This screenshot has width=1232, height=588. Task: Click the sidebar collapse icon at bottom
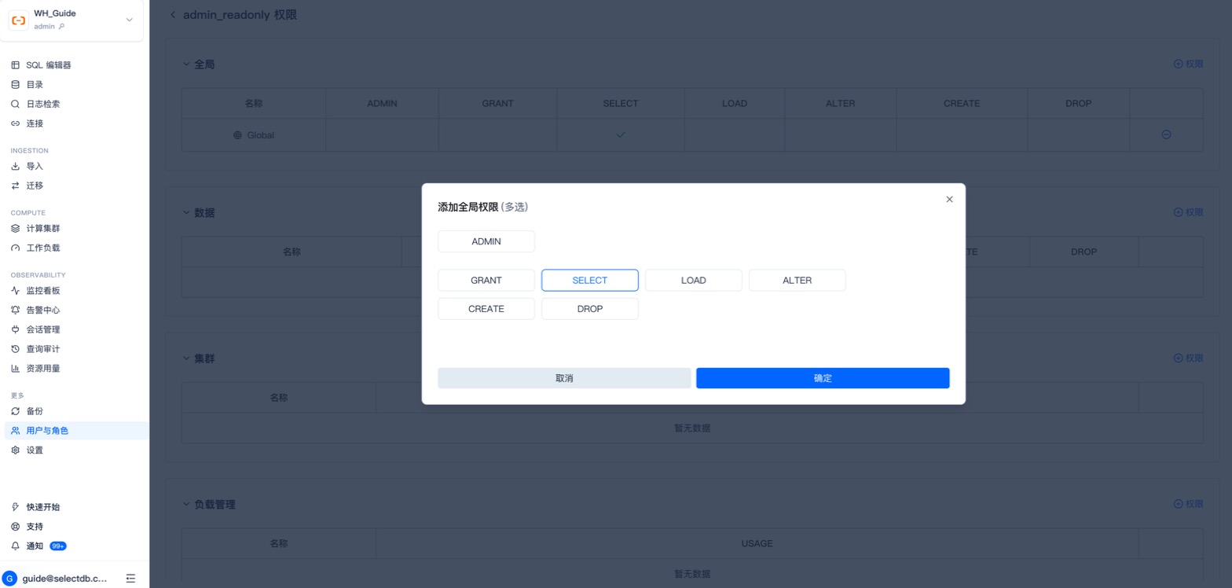[x=130, y=579]
